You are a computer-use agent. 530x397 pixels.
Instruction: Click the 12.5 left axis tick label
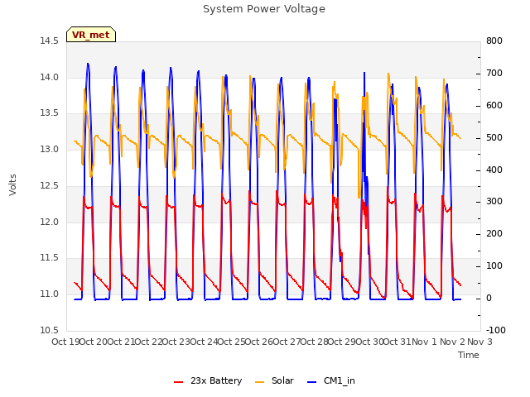tap(49, 185)
